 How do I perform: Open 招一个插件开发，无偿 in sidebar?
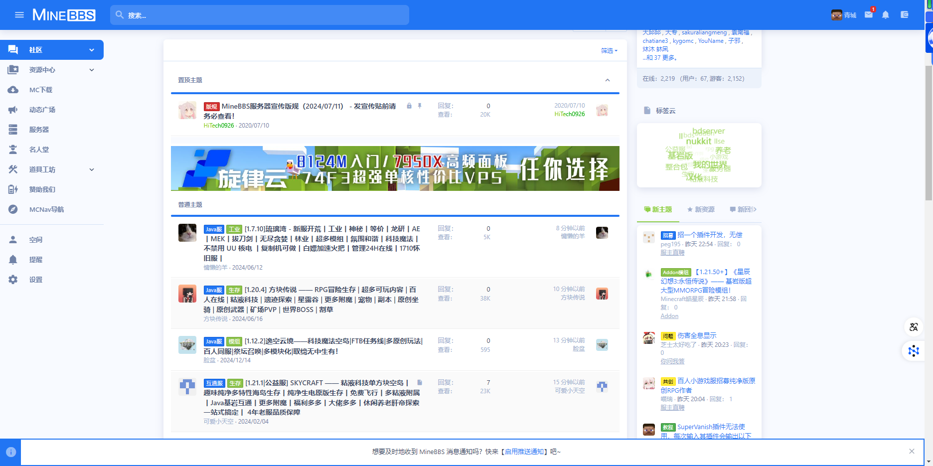pos(710,235)
